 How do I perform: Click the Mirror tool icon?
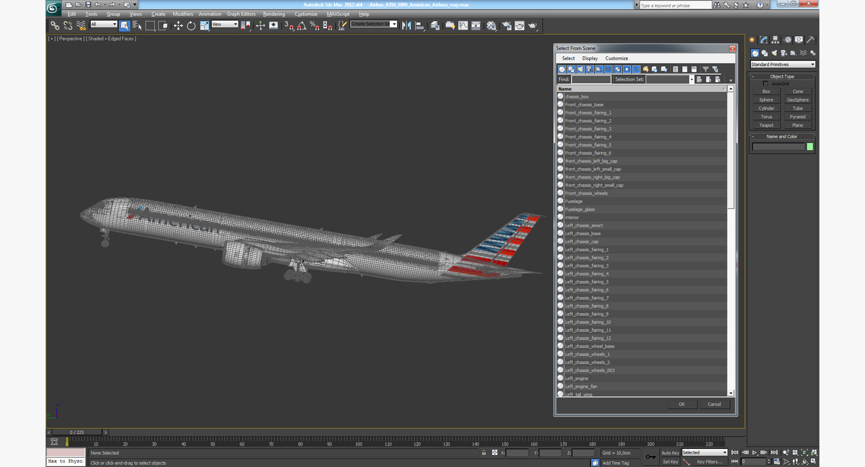[x=407, y=26]
